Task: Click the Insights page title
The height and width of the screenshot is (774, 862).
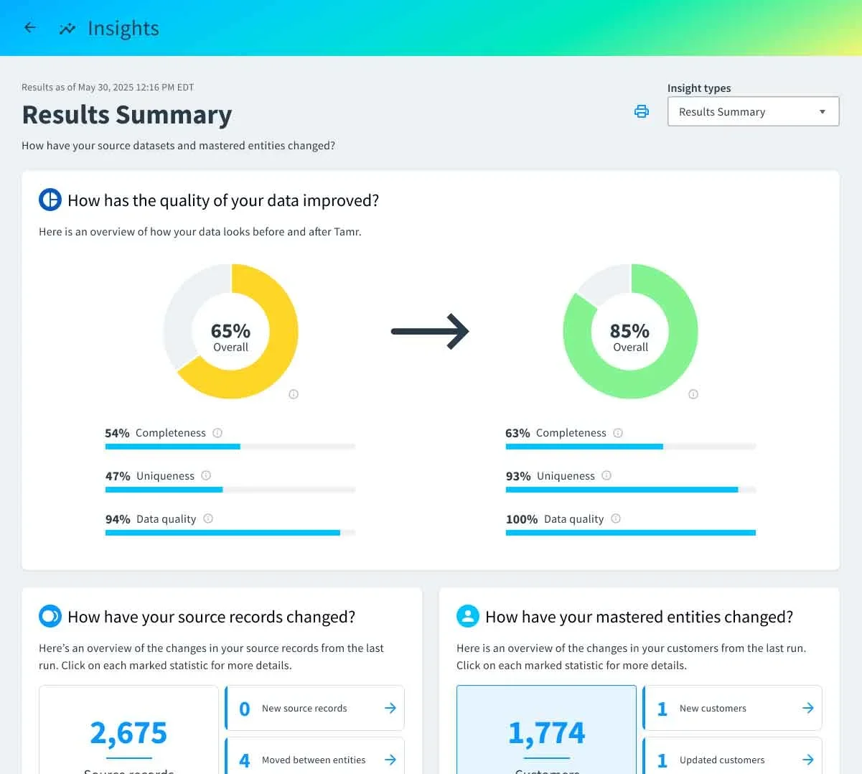Action: click(123, 29)
